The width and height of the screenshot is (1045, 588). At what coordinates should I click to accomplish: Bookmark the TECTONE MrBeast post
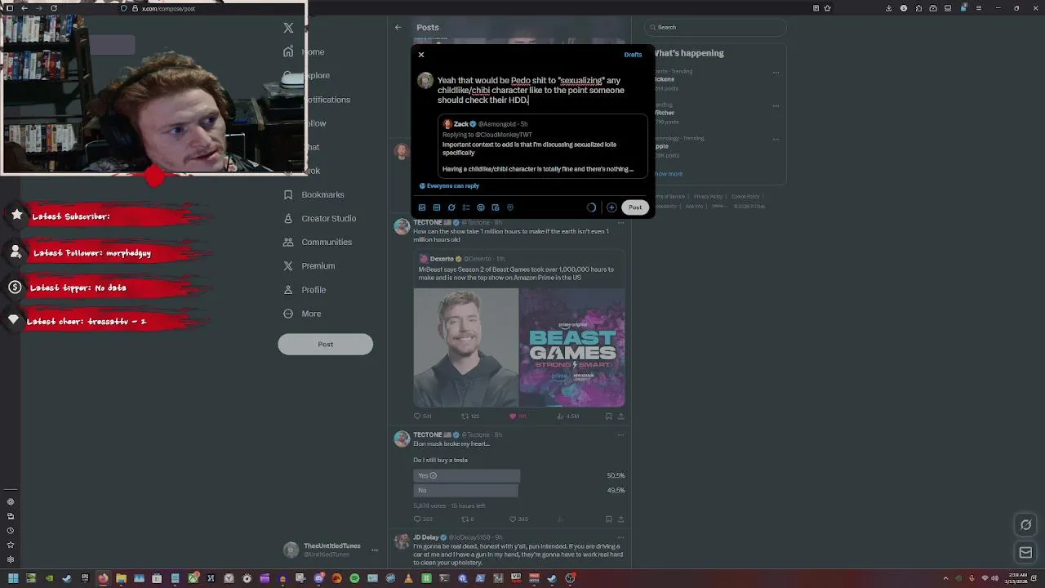(608, 416)
